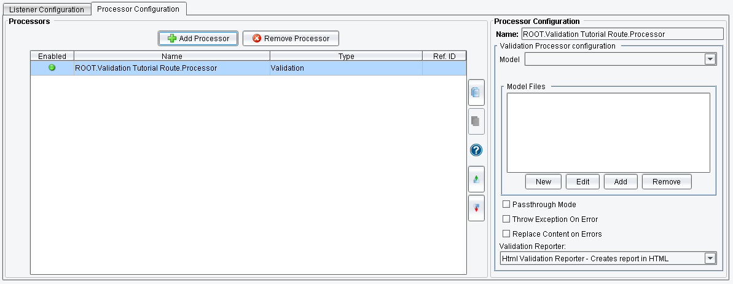Image resolution: width=733 pixels, height=284 pixels.
Task: Open the Model dropdown
Action: [710, 60]
